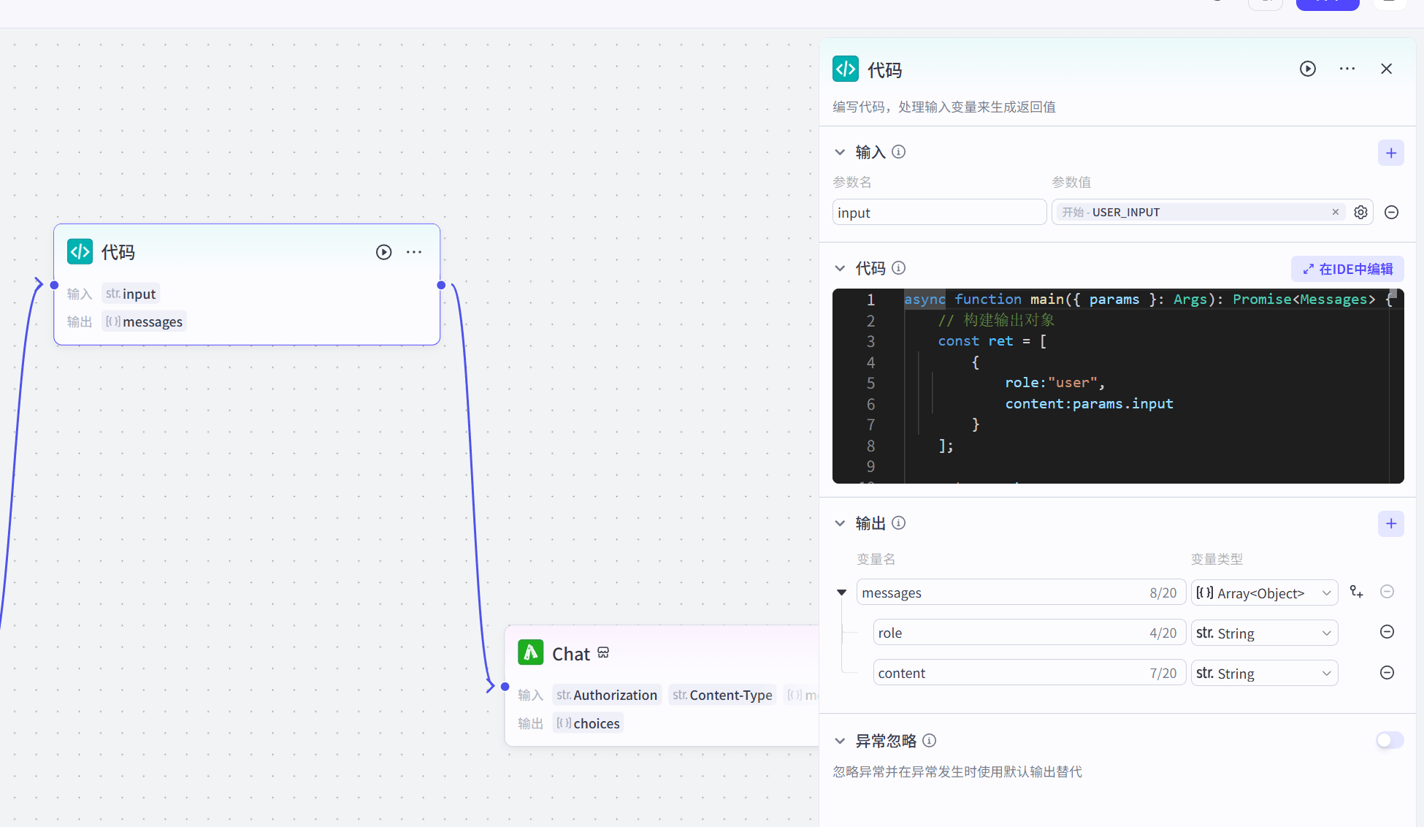Open role variable type dropdown
1424x827 pixels.
(x=1264, y=633)
